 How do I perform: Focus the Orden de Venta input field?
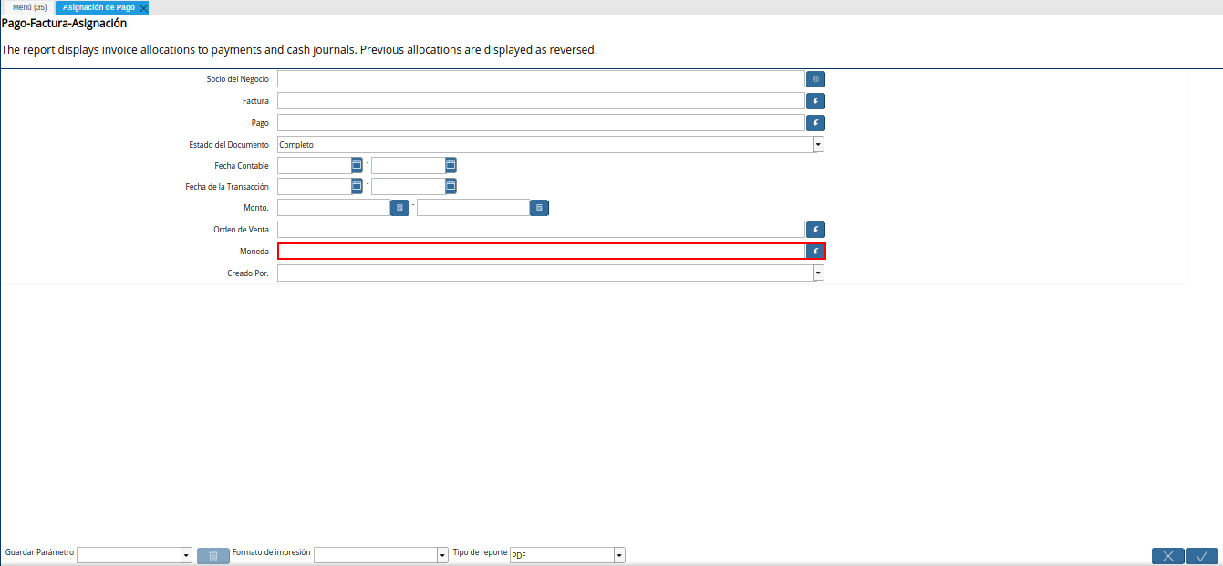click(541, 230)
